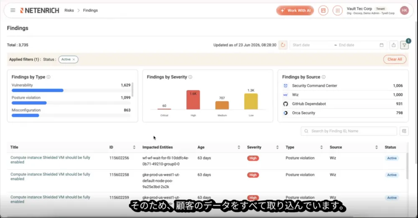Screen dimensions: 418x218
Task: Export findings with the share icon
Action: tap(393, 45)
